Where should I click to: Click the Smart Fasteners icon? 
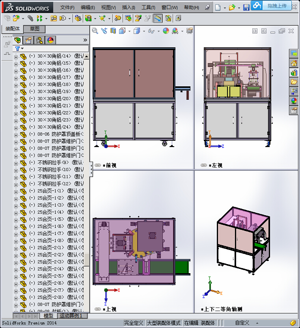(x=54, y=19)
